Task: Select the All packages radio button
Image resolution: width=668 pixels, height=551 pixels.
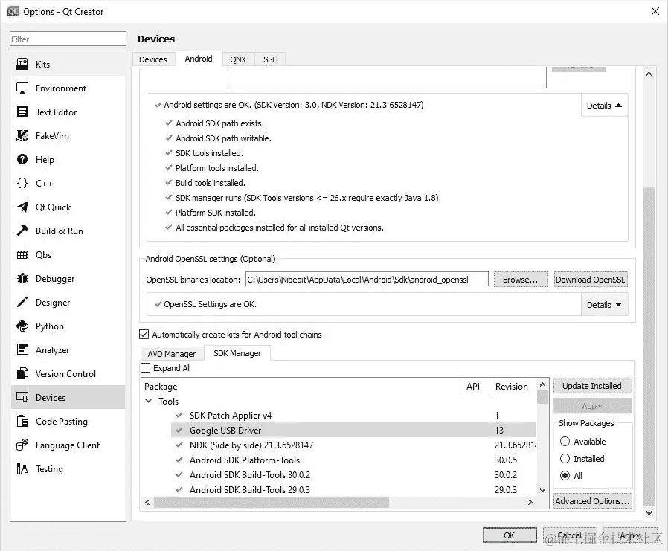Action: [565, 476]
